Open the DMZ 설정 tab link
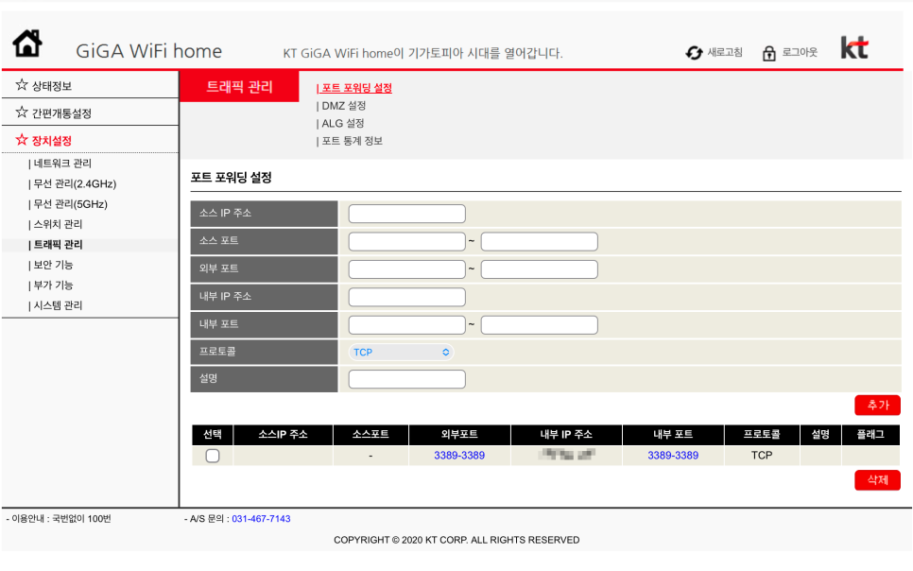The image size is (913, 571). [343, 106]
